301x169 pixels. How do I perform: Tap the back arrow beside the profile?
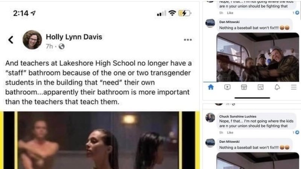(x=11, y=40)
